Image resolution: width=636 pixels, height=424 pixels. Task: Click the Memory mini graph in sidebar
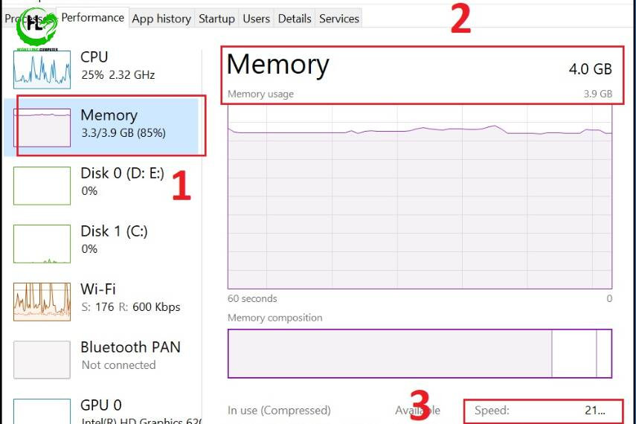[42, 127]
